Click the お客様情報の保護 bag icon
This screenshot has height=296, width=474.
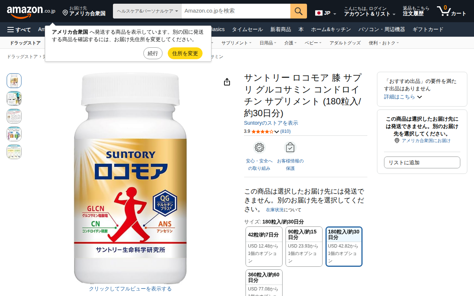pos(290,148)
